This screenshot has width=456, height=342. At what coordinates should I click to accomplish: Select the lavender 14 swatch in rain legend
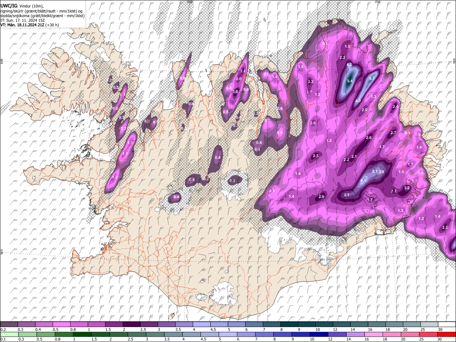(x=356, y=334)
